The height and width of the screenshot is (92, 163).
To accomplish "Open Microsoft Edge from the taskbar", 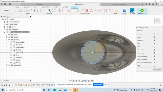I will 55,90.
